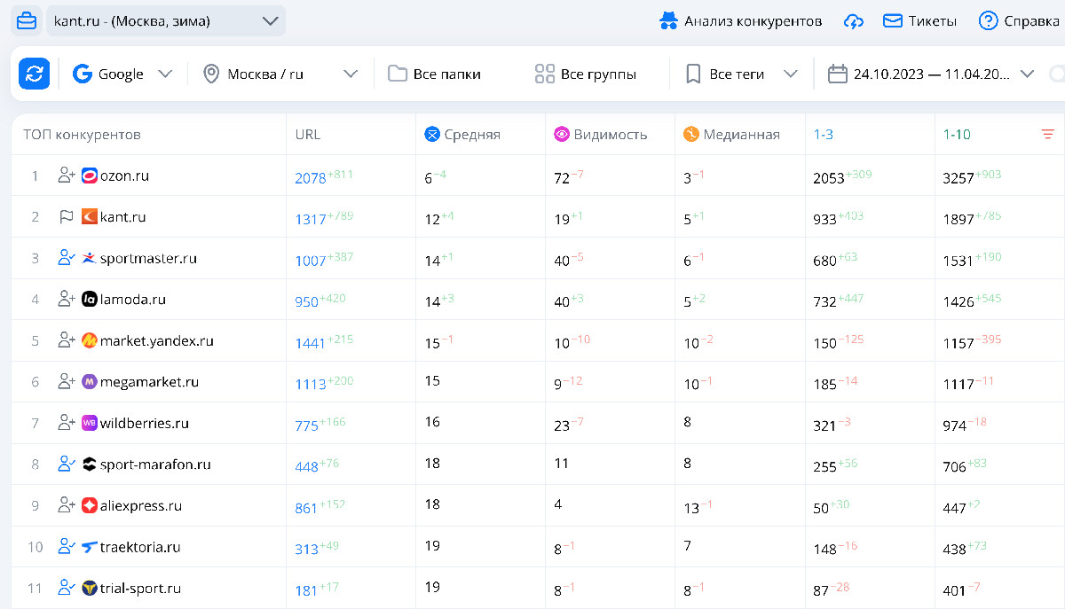Click the trial-sport.ru favicon
The width and height of the screenshot is (1065, 609).
[90, 588]
